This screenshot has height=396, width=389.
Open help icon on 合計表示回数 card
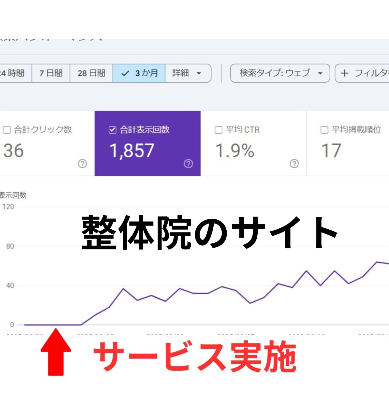point(188,164)
